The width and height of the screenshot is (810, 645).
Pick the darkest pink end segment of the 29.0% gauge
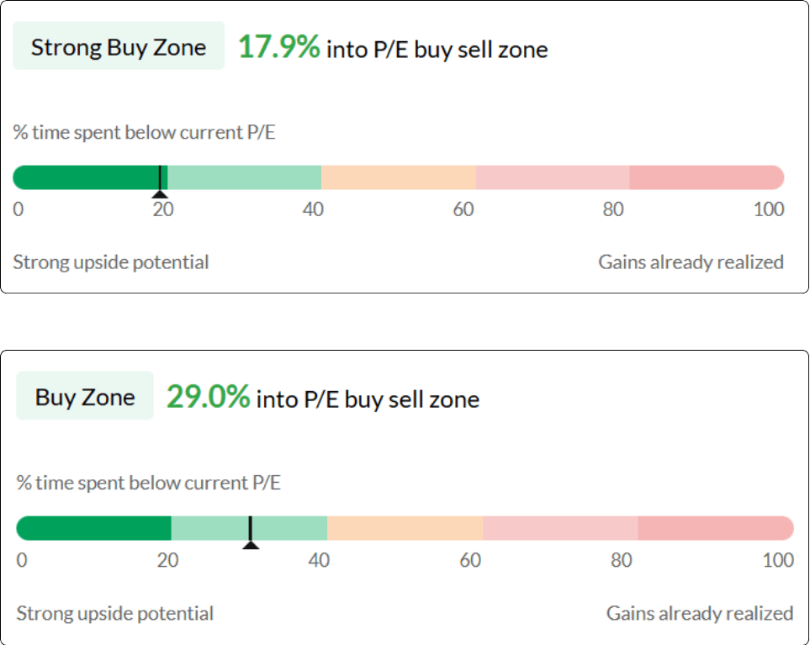click(715, 528)
